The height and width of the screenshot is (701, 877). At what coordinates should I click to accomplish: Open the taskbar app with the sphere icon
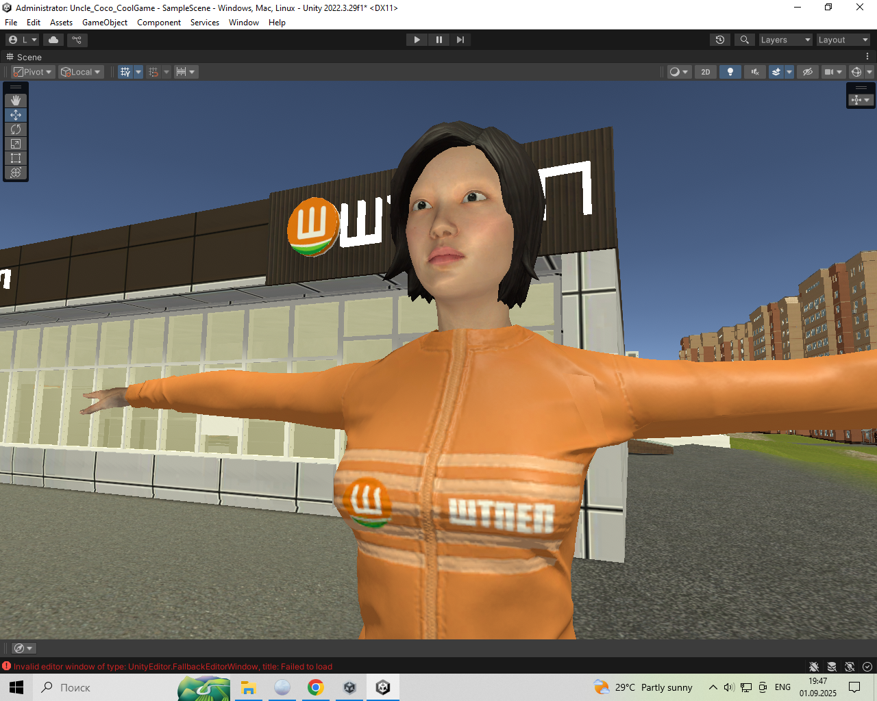tap(282, 687)
